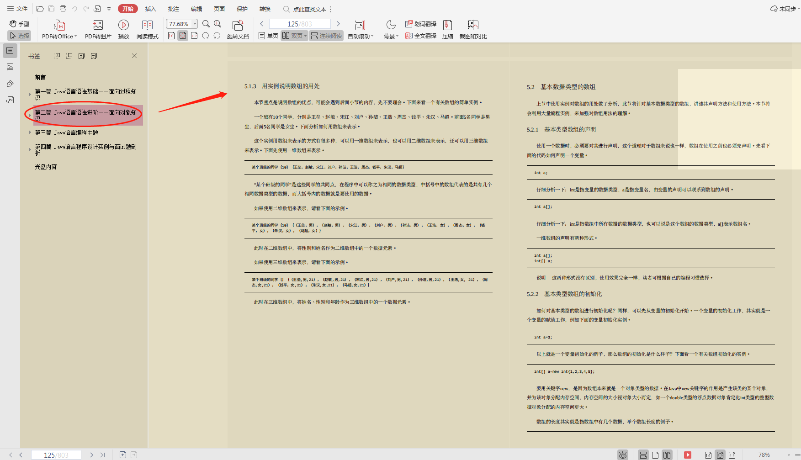The height and width of the screenshot is (460, 801).
Task: Open the thumbnails sidebar panel icon
Action: pyautogui.click(x=10, y=67)
